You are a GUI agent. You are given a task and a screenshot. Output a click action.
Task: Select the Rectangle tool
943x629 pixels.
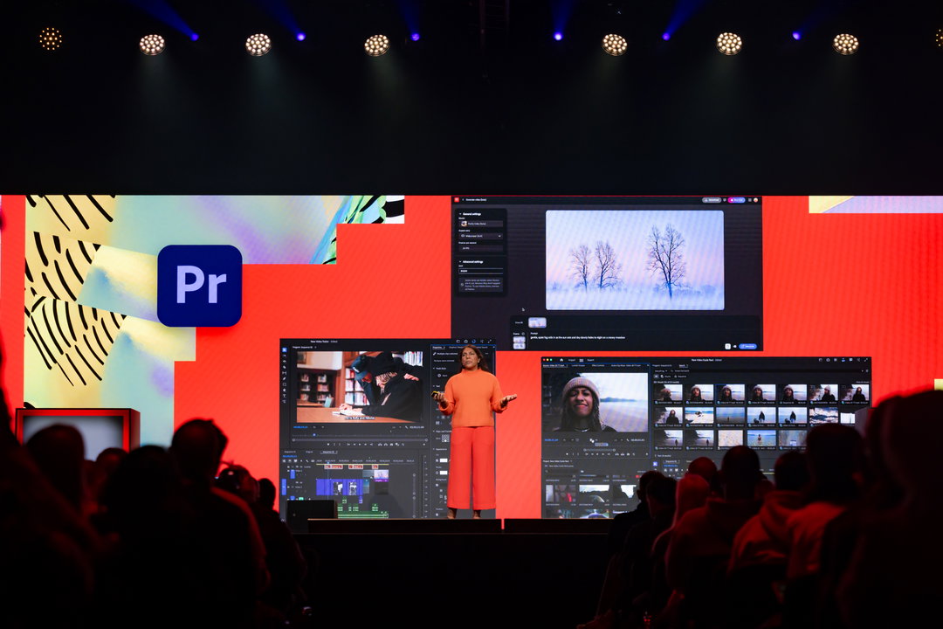click(x=285, y=384)
